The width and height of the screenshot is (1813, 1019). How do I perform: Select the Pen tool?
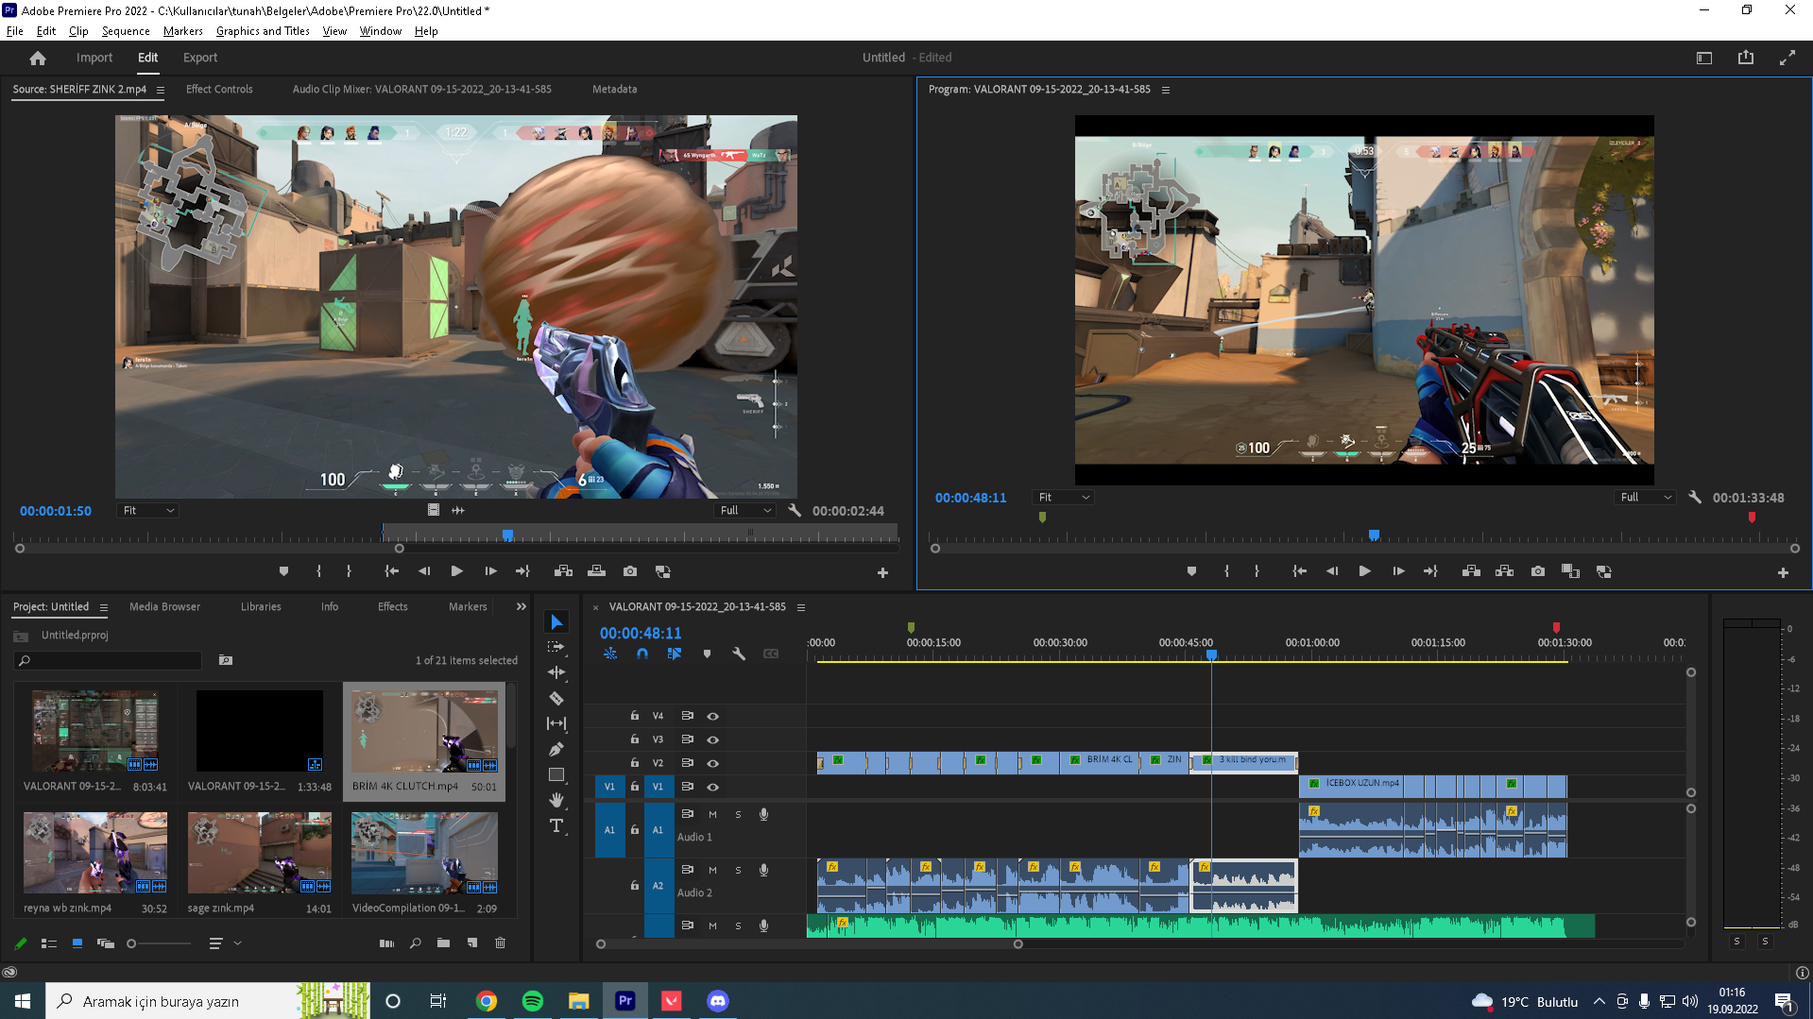[556, 750]
